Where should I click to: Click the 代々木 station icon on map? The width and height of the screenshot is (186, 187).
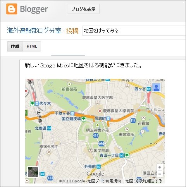point(37,104)
